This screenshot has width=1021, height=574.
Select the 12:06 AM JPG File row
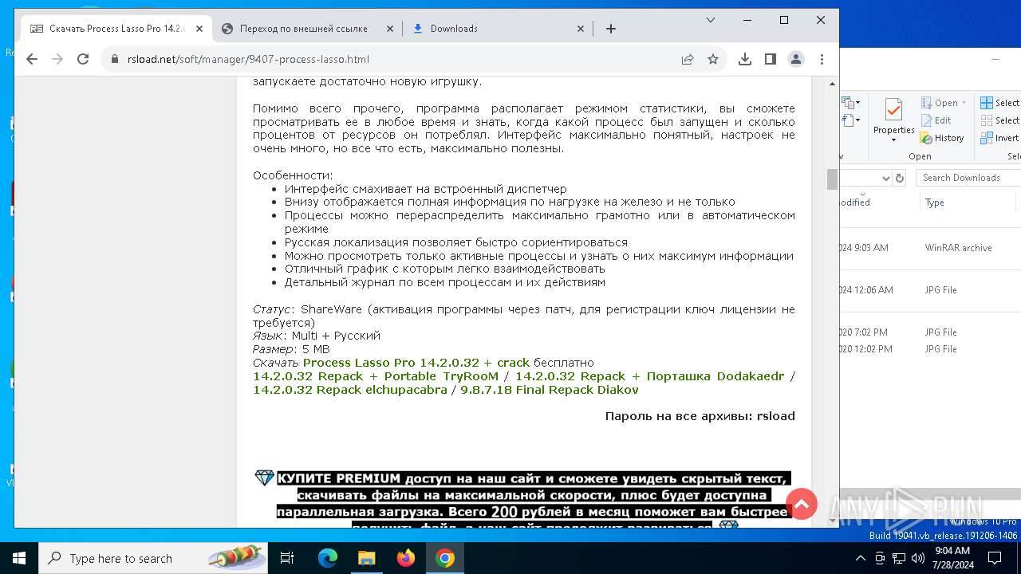930,290
